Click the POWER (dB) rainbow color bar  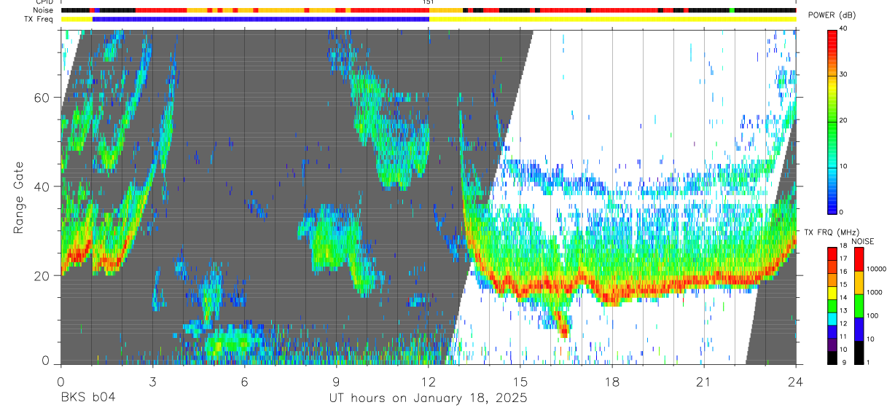[832, 121]
